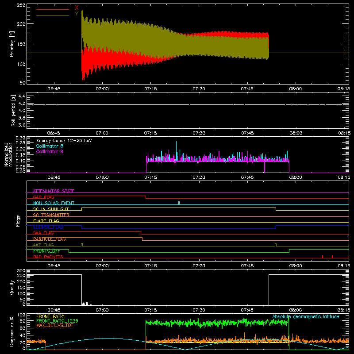Click the 07:30 time label under Pointing plot
The height and width of the screenshot is (354, 354).
[x=199, y=89]
